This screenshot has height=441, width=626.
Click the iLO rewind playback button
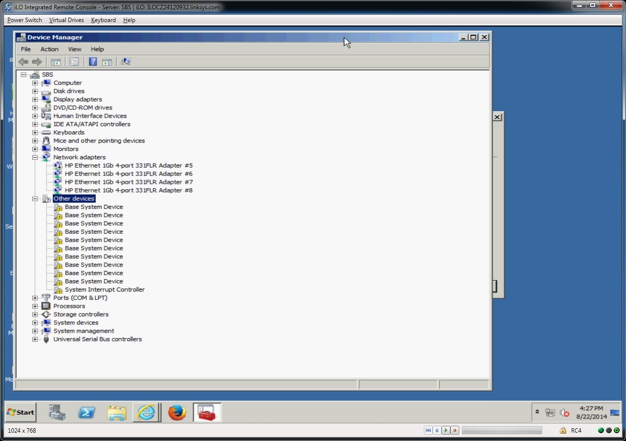coord(428,431)
